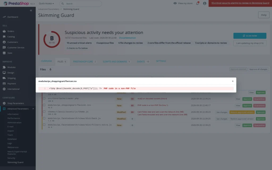
Task: Click the Shop Parameters gear icon
Action: [x=4, y=103]
